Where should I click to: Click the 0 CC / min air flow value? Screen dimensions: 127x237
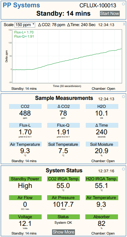tap(25, 205)
